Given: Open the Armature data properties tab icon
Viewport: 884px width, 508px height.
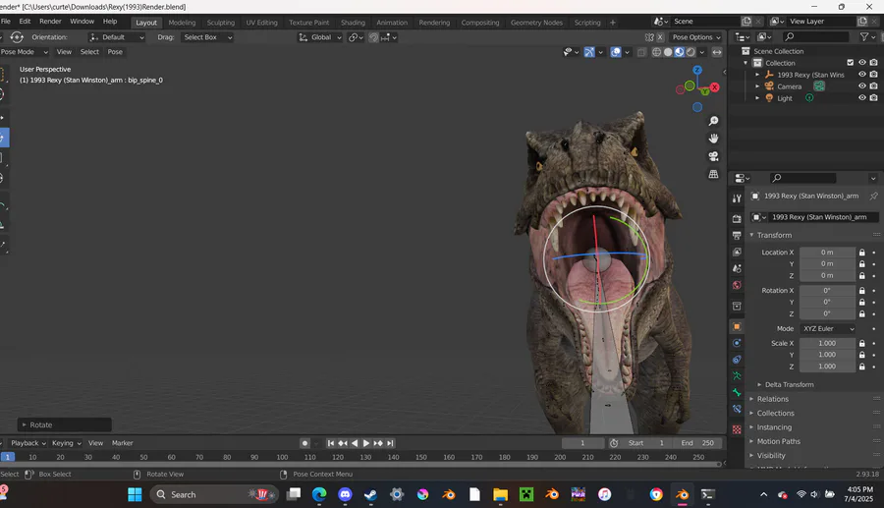Looking at the screenshot, I should point(737,375).
